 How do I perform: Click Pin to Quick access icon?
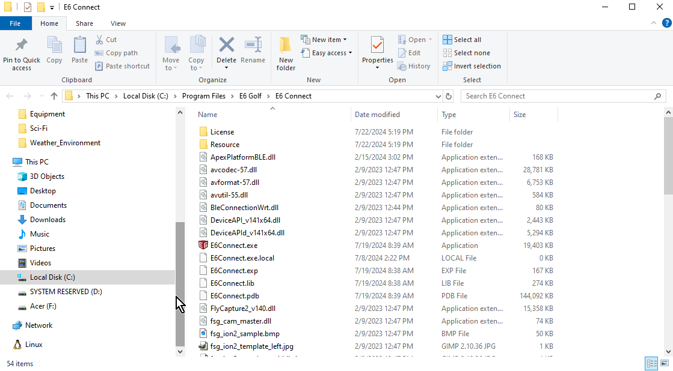(x=21, y=45)
